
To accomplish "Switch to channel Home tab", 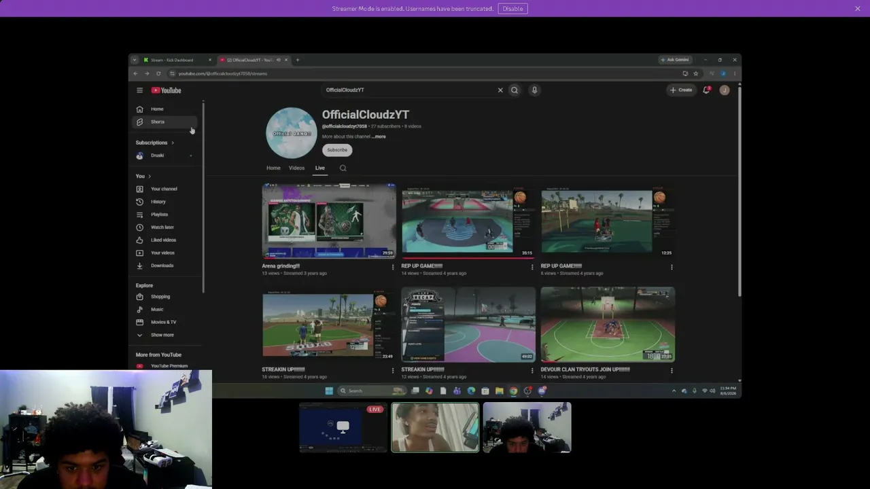I will 273,168.
